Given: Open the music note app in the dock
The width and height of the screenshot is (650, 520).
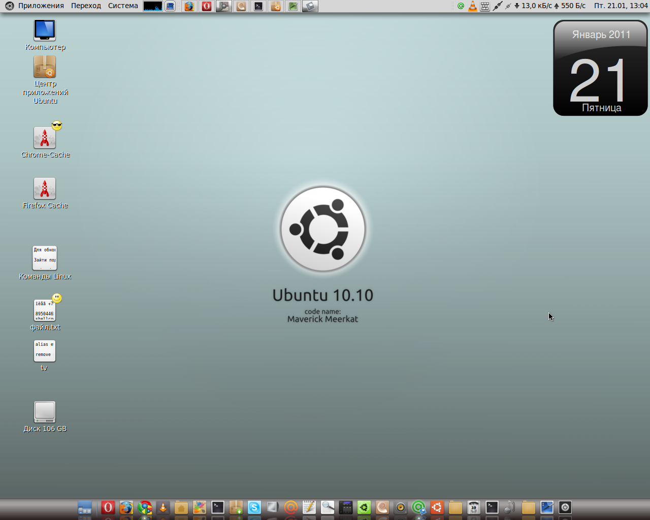Looking at the screenshot, I should pos(510,507).
